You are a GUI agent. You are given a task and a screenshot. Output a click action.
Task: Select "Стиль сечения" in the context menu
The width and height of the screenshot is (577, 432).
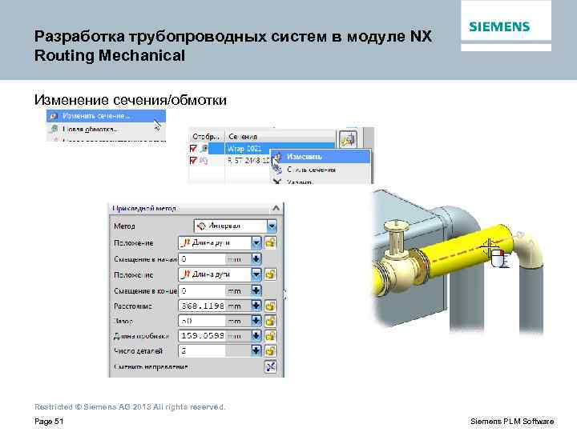coord(320,170)
